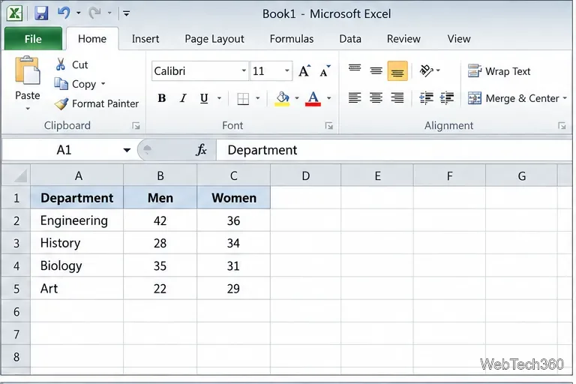Open the Font group dialog launcher

(328, 126)
